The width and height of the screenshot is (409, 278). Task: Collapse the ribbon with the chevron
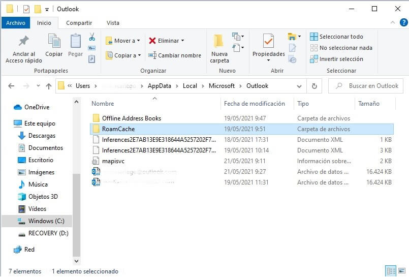pos(393,23)
